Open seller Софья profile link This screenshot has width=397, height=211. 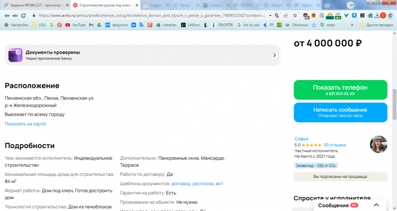point(301,139)
